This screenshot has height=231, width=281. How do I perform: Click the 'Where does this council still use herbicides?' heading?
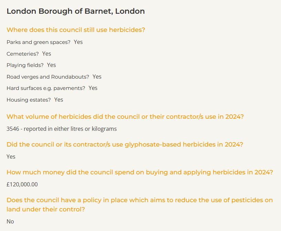coord(76,30)
